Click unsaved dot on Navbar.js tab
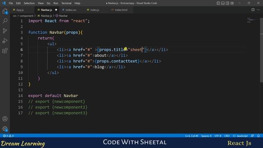263x148 pixels. click(56, 10)
